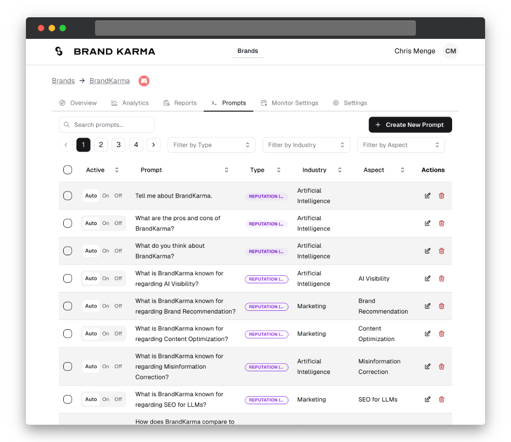The height and width of the screenshot is (442, 511).
Task: Delete the 'pros and cons of BrandKarma' prompt
Action: [x=441, y=223]
